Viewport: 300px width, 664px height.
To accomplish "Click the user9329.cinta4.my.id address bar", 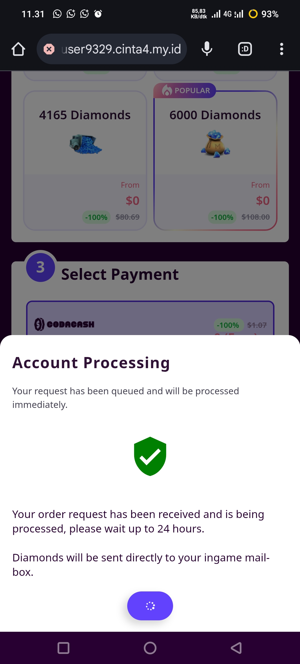I will coord(121,49).
